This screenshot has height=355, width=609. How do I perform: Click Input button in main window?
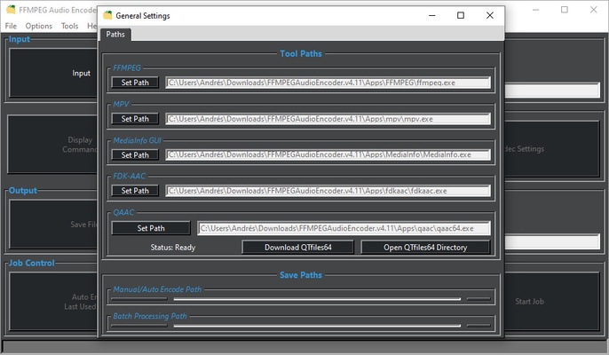53,73
